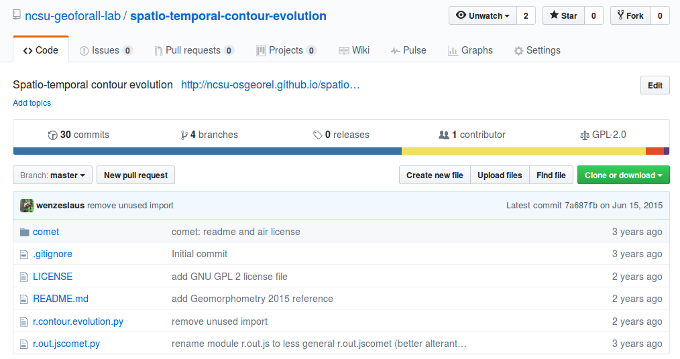Click the tag icon beside 0 releases
The image size is (680, 359).
pyautogui.click(x=317, y=135)
